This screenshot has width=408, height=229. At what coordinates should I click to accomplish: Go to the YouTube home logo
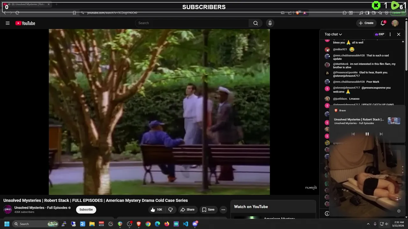point(25,23)
